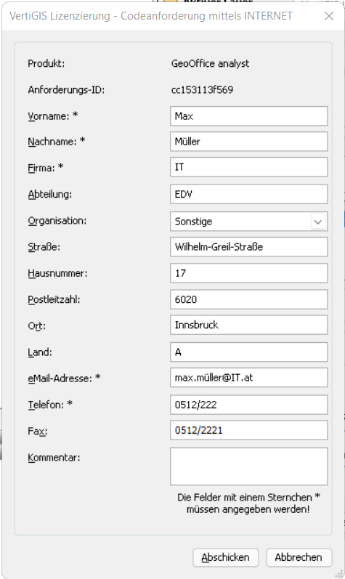Submit the form with Abschicken

pyautogui.click(x=225, y=557)
